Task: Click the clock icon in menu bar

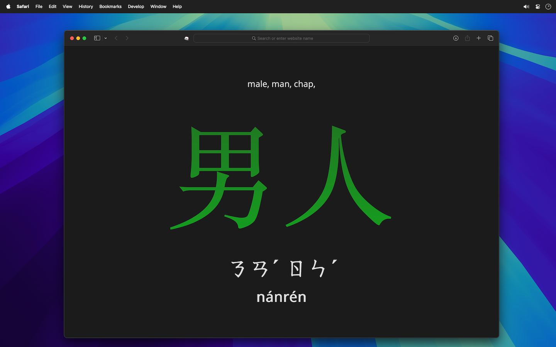Action: click(548, 7)
